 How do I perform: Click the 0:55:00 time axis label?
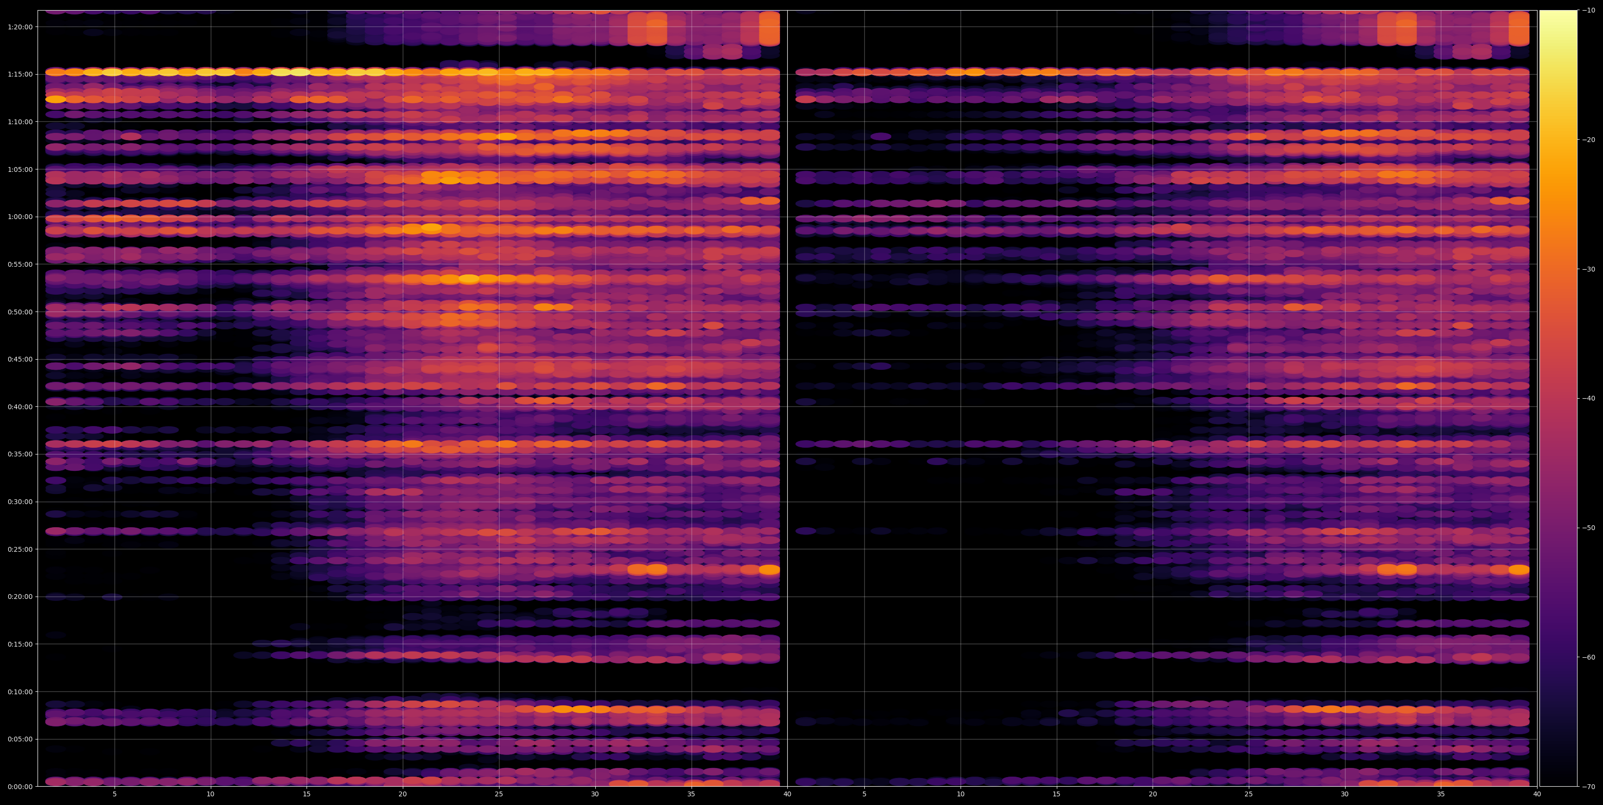point(20,264)
